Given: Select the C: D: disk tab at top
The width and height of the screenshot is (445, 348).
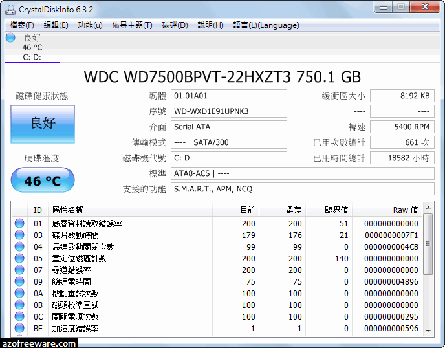Looking at the screenshot, I should tap(32, 47).
